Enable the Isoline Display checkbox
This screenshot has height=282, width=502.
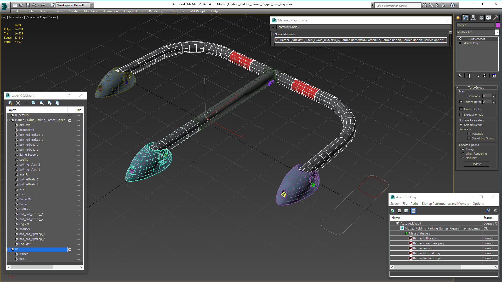pos(461,109)
